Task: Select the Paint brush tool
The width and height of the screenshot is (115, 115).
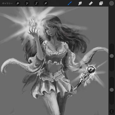Action: (x=70, y=4)
